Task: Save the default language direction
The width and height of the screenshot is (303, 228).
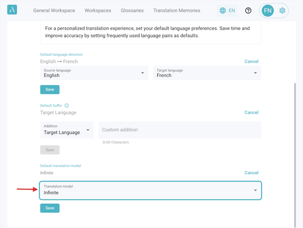Action: (50, 90)
